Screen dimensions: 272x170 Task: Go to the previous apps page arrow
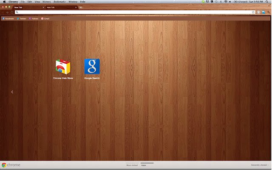(x=12, y=92)
